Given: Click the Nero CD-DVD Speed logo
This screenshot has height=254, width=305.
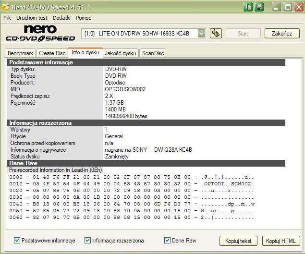Looking at the screenshot, I should coord(40,33).
